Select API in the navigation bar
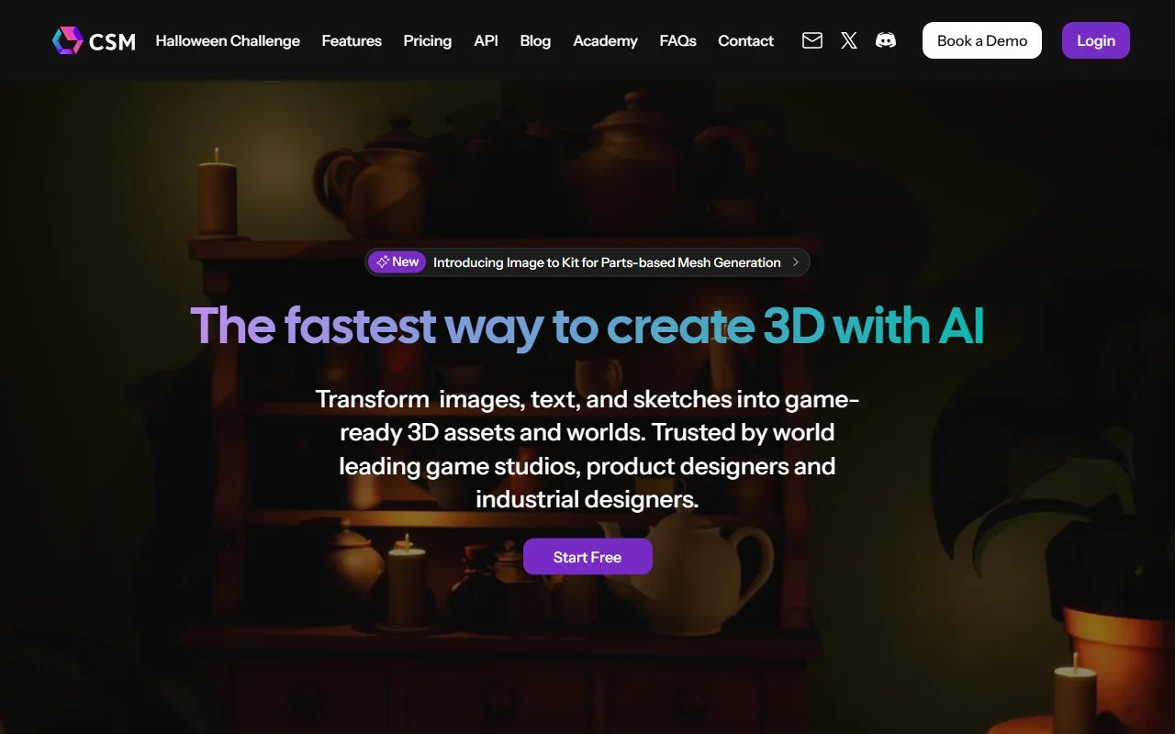1175x734 pixels. [x=486, y=40]
